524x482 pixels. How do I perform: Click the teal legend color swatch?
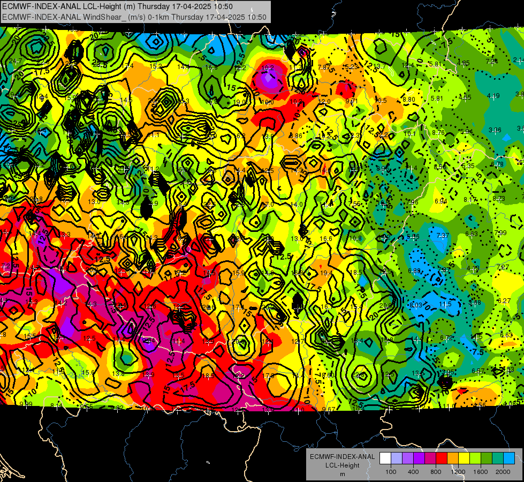coord(498,458)
